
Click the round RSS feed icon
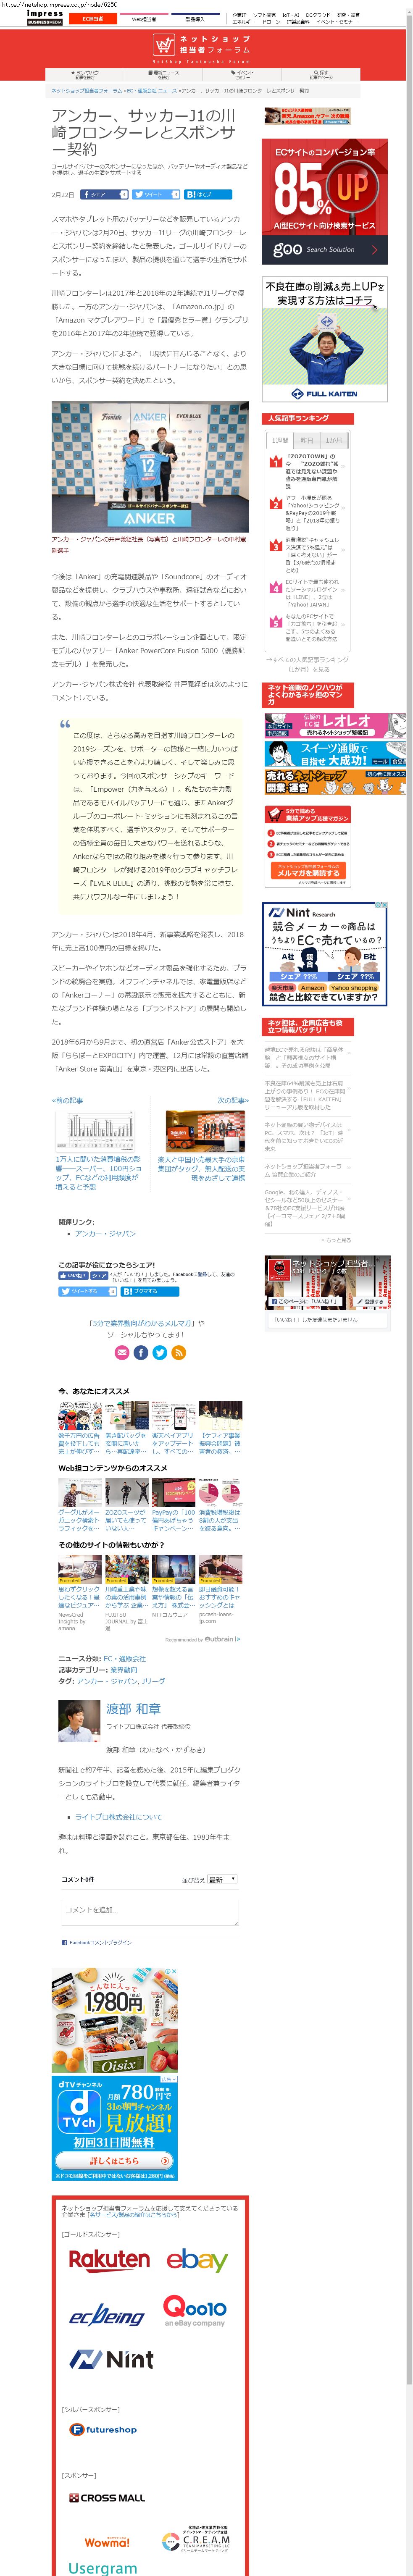179,1352
